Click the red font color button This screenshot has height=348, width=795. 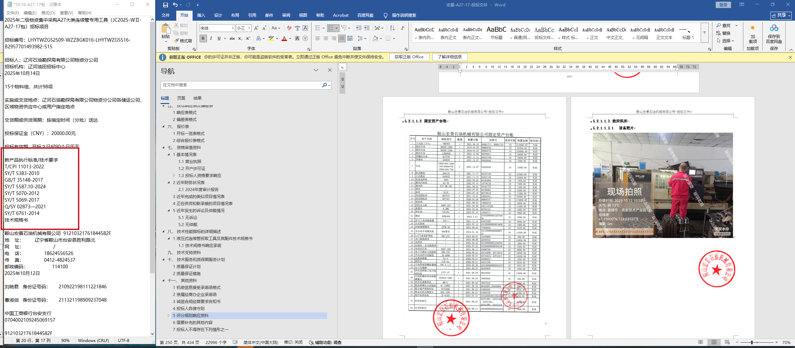(284, 38)
